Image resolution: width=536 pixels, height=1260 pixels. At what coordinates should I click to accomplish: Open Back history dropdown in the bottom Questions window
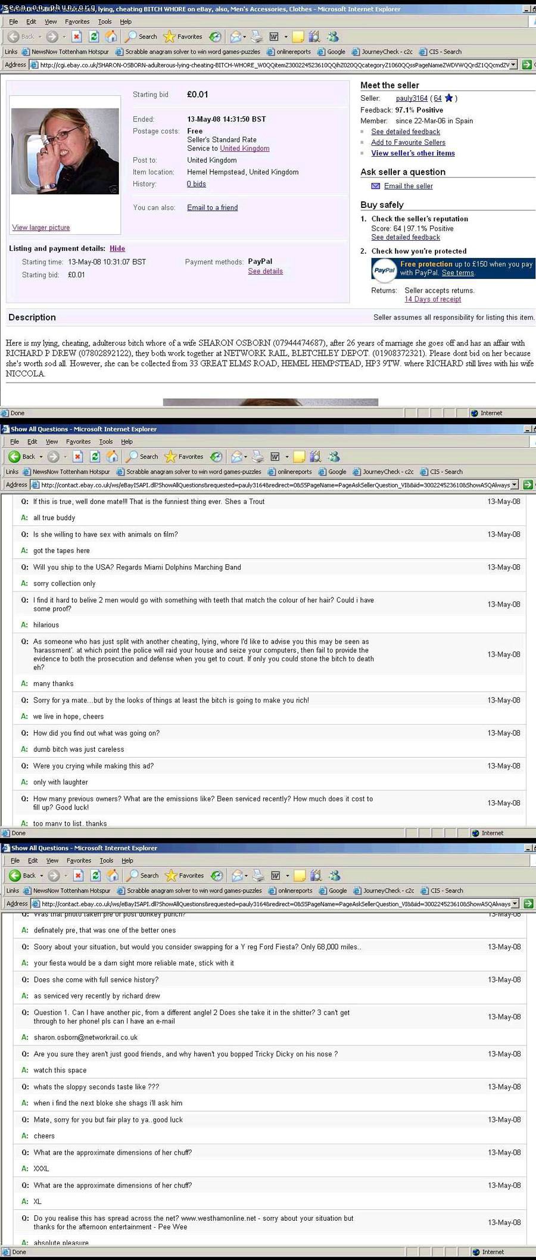tap(42, 876)
